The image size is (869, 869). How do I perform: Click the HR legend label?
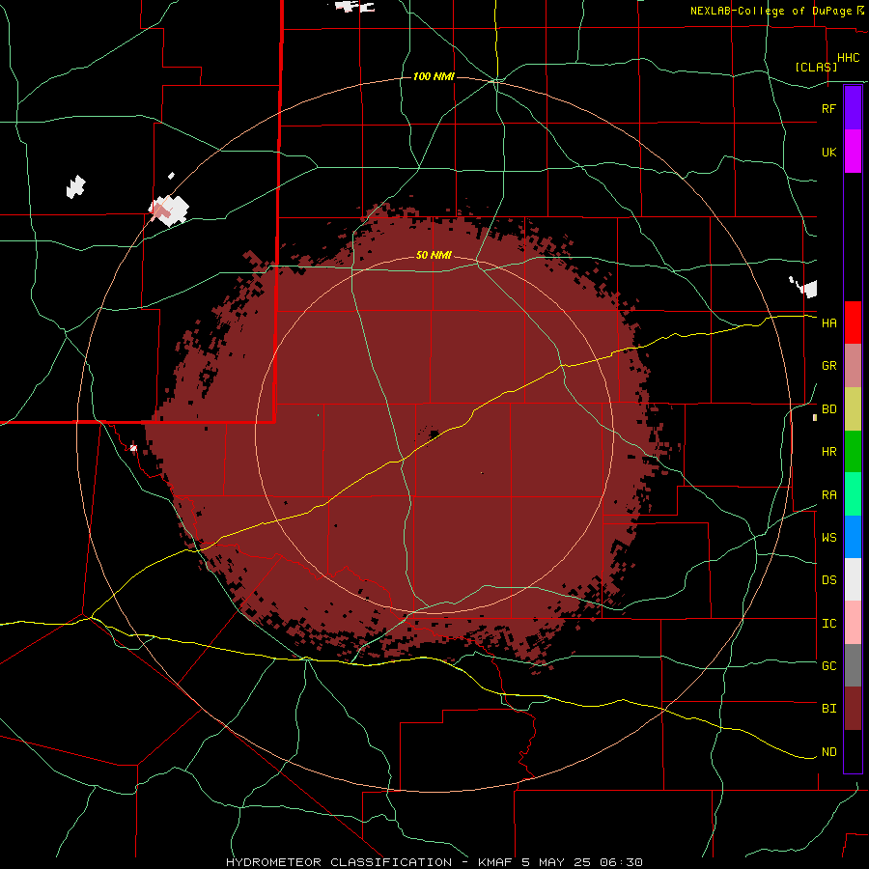click(828, 452)
